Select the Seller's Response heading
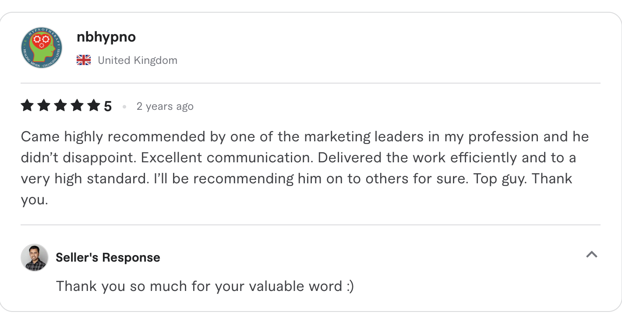This screenshot has height=315, width=622. [x=107, y=257]
